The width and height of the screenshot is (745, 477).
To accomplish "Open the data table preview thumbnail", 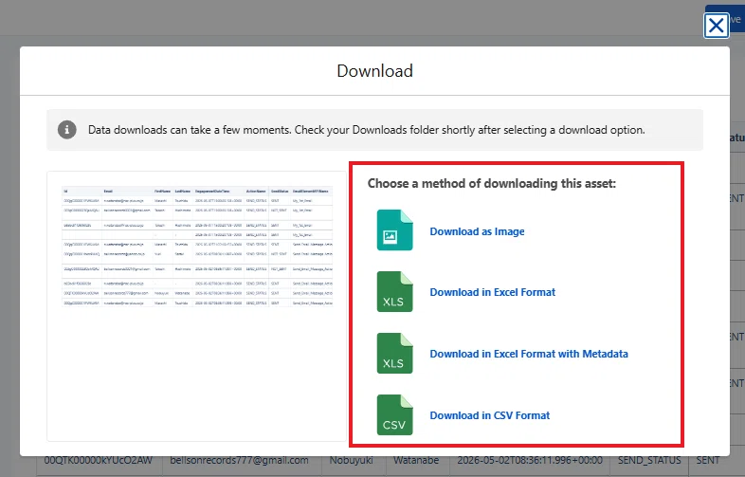I will coord(197,305).
